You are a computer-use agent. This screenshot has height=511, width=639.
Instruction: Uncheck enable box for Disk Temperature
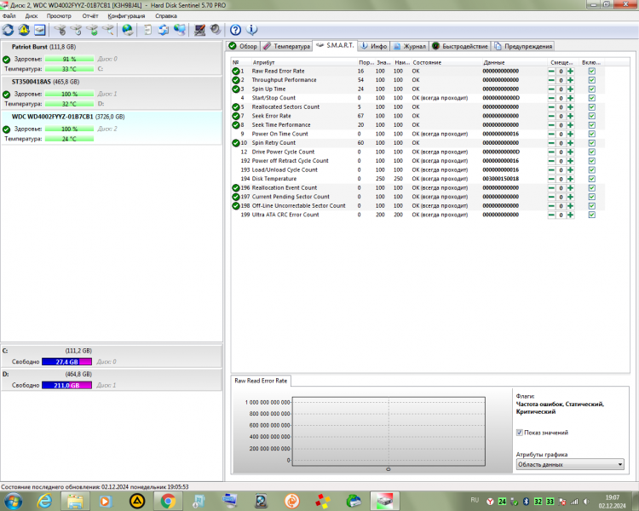click(x=592, y=179)
